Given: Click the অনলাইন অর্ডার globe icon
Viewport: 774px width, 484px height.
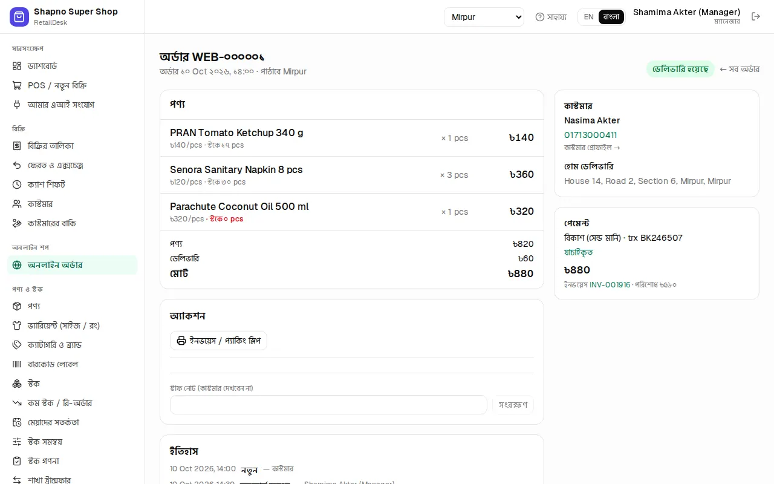Looking at the screenshot, I should coord(17,265).
